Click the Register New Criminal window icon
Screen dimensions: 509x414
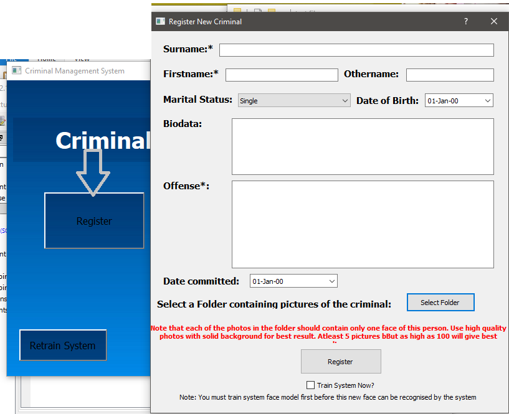click(x=160, y=21)
